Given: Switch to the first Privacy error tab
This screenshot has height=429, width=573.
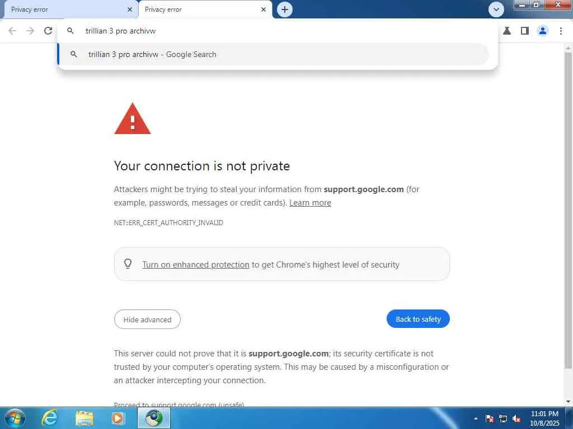Looking at the screenshot, I should tap(62, 9).
